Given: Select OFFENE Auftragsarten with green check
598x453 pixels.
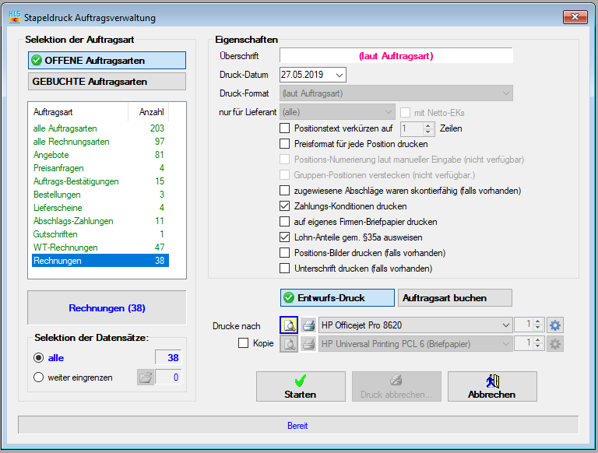Looking at the screenshot, I should [107, 60].
